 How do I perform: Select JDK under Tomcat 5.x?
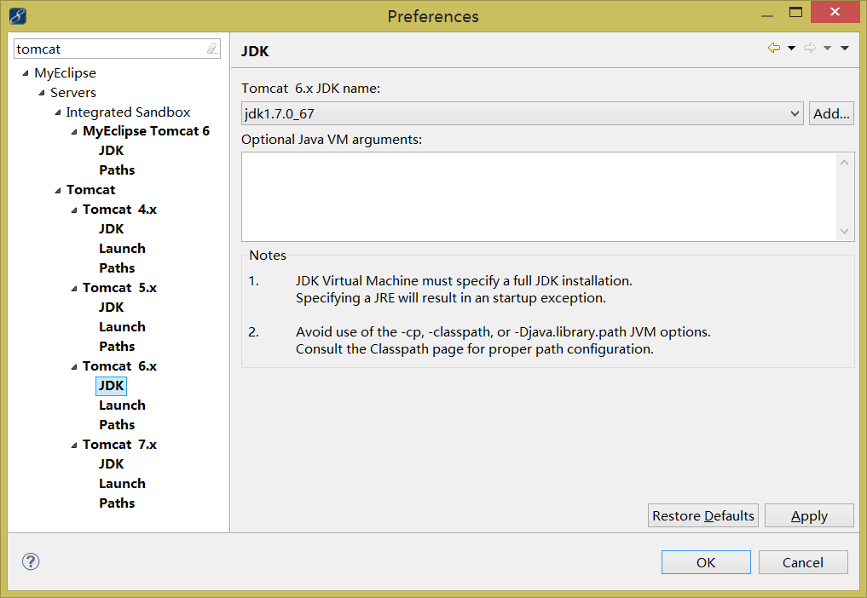click(111, 308)
